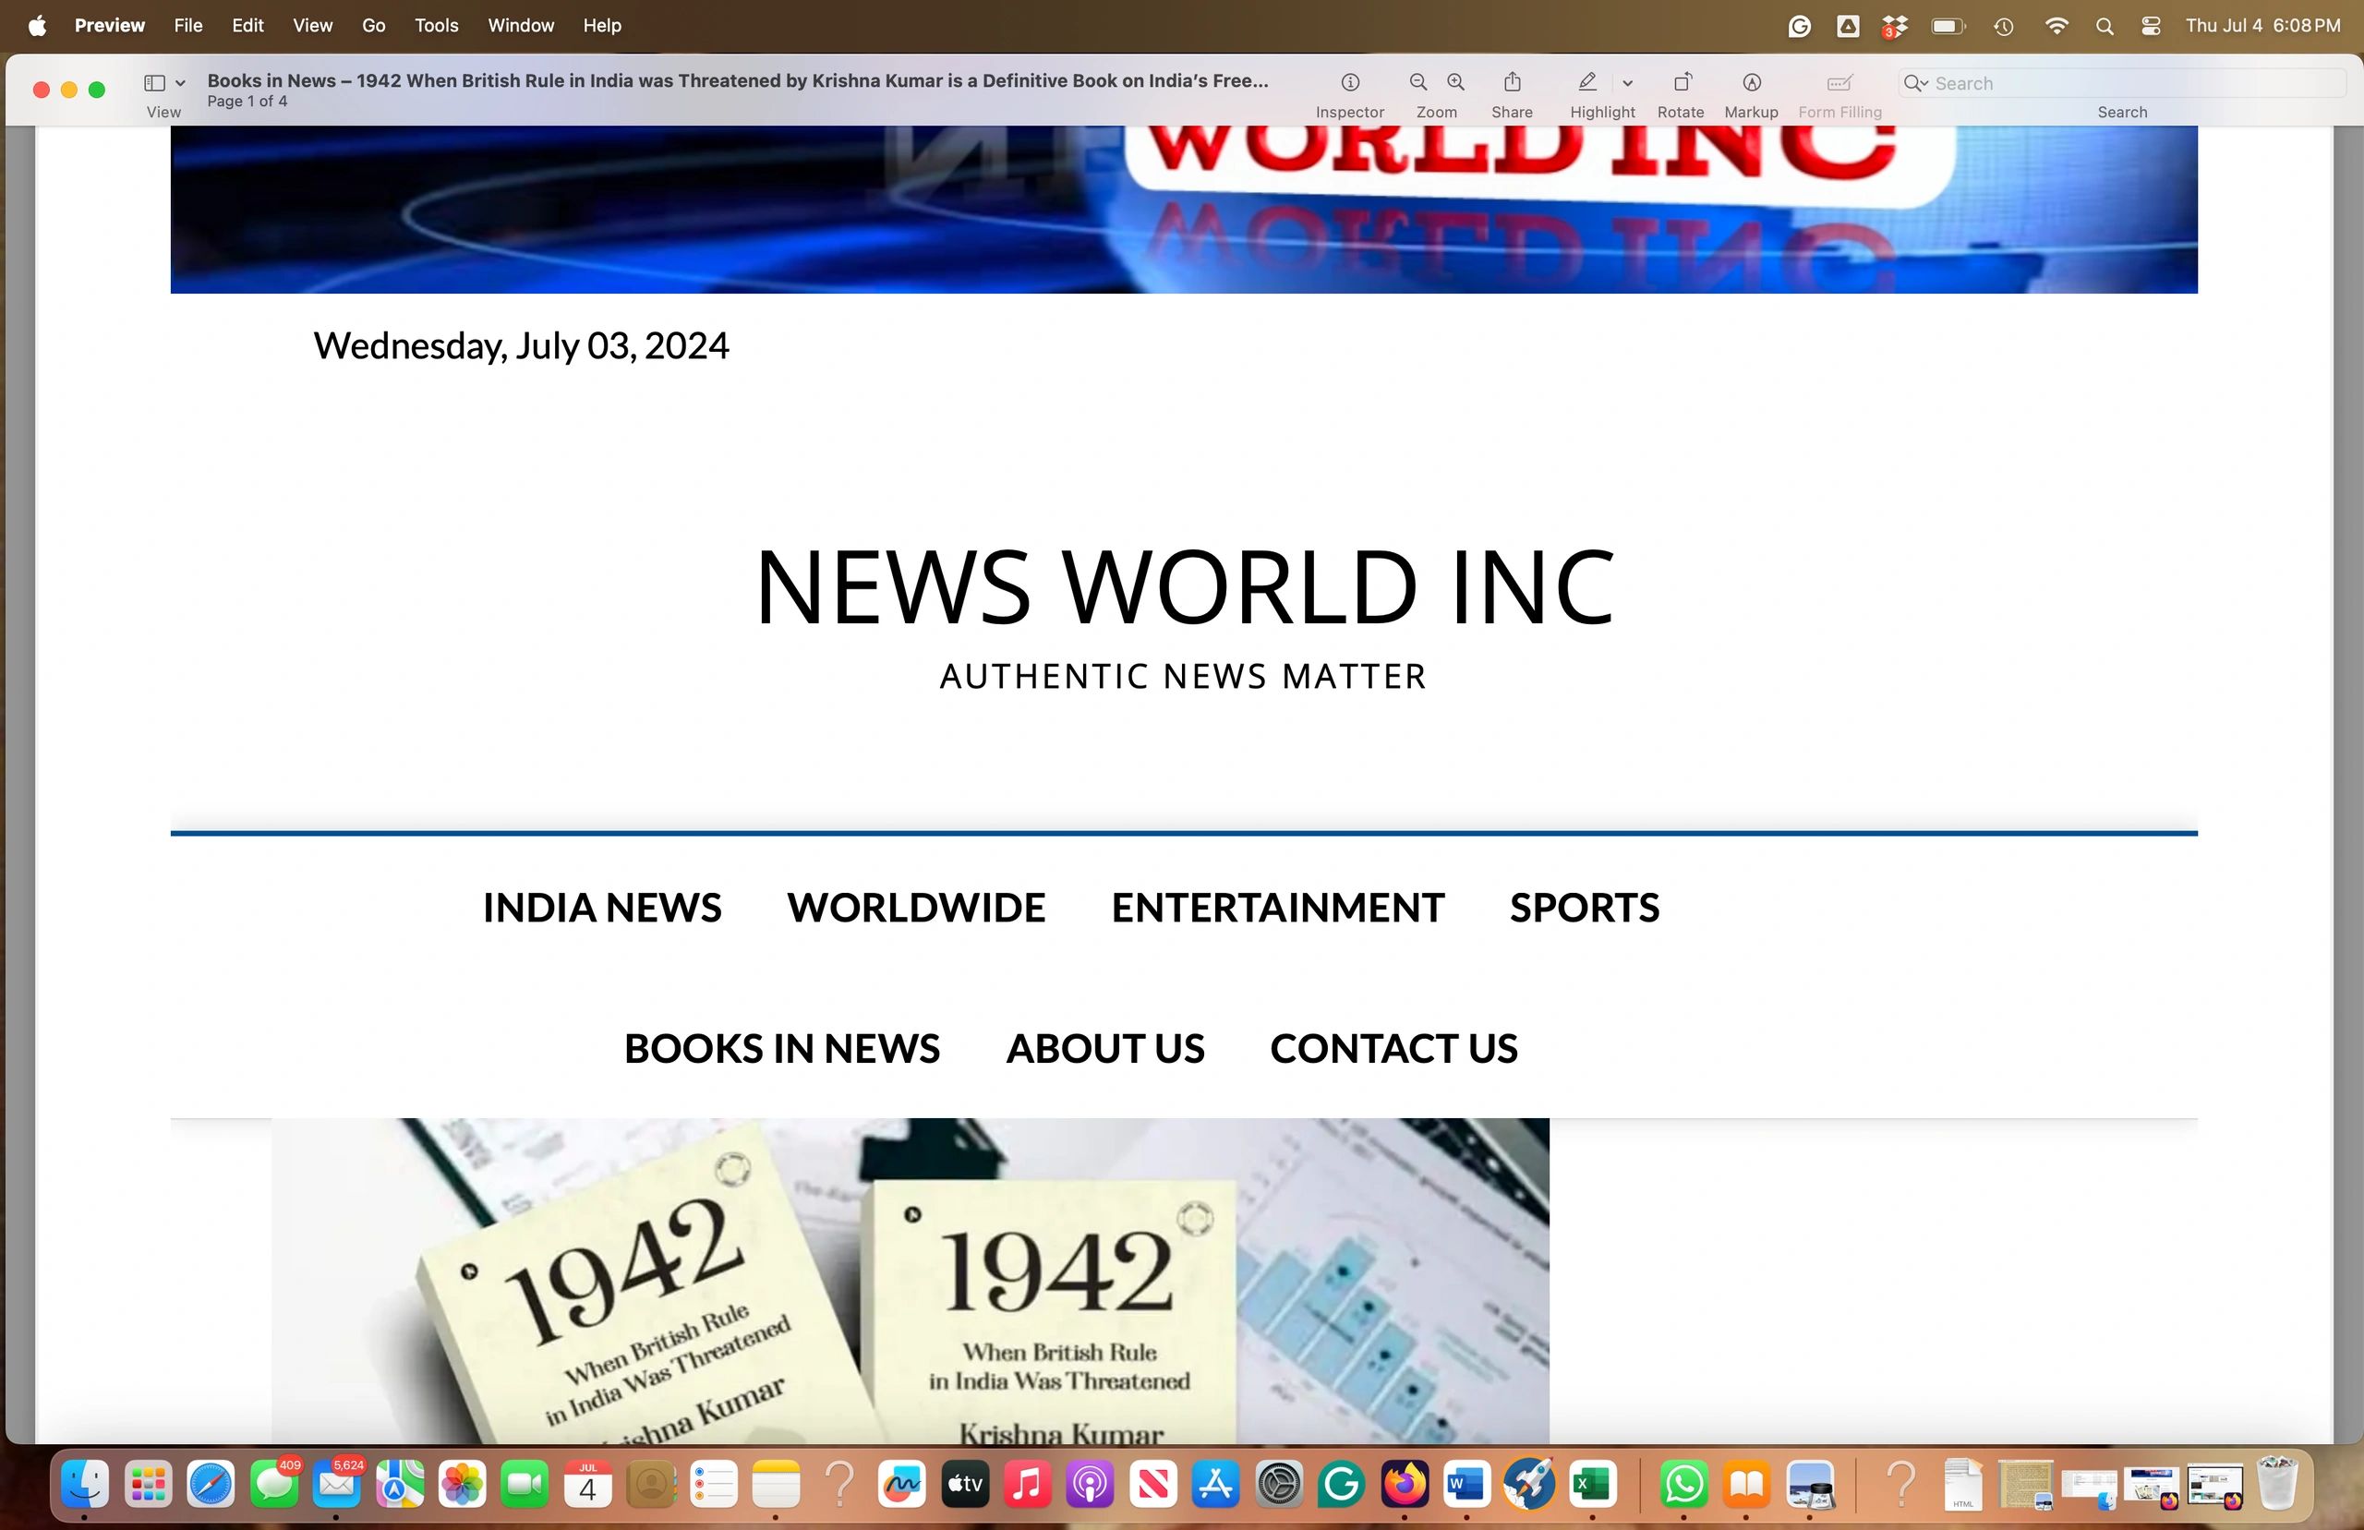2364x1530 pixels.
Task: Open the highlight color dropdown
Action: click(x=1627, y=82)
